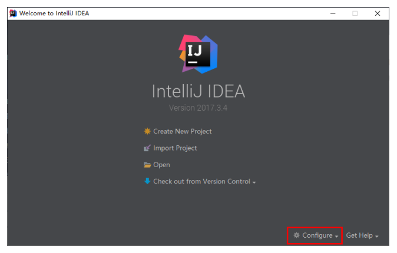Choose the Import Project option

[175, 148]
